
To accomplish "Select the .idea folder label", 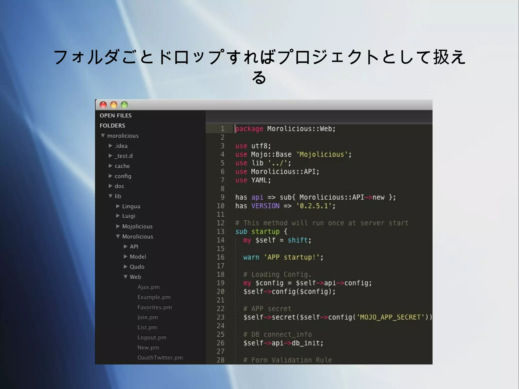I will [x=121, y=146].
